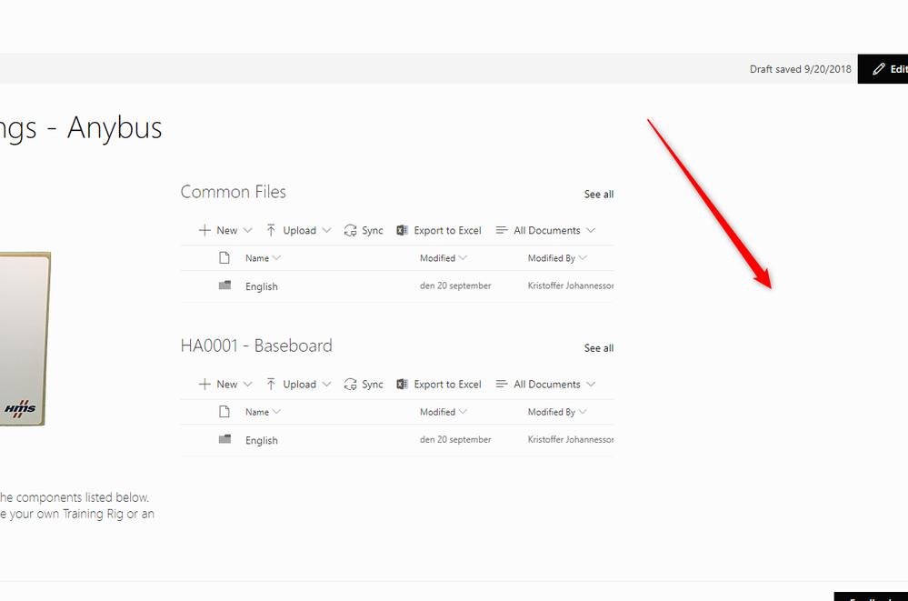This screenshot has width=908, height=601.
Task: Click Sync label in Common Files toolbar
Action: point(373,231)
